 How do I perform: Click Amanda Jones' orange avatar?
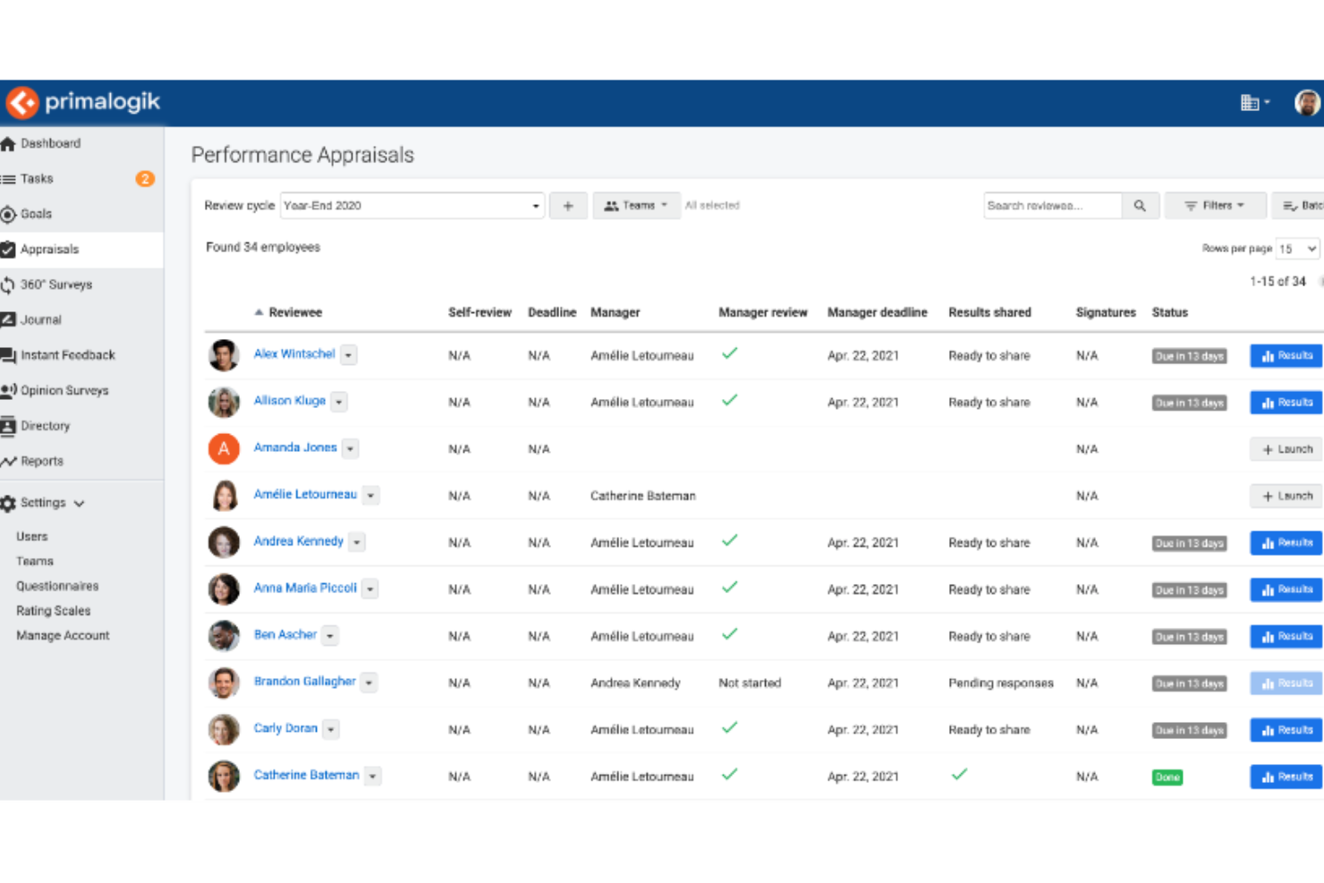point(224,448)
